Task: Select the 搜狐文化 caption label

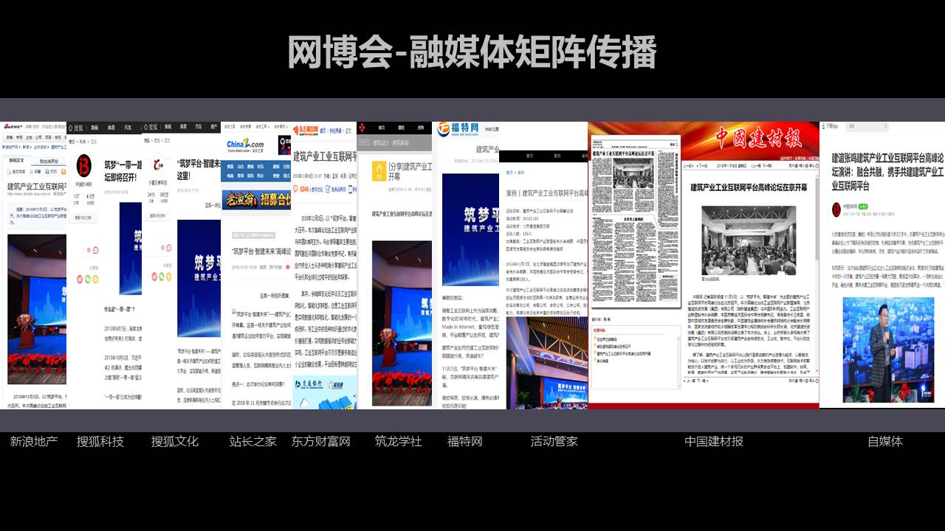Action: pos(175,441)
